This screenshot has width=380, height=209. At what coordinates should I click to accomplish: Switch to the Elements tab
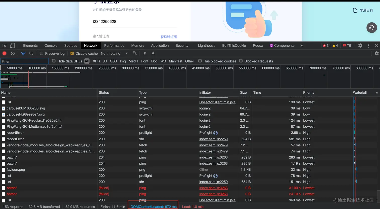coord(30,46)
